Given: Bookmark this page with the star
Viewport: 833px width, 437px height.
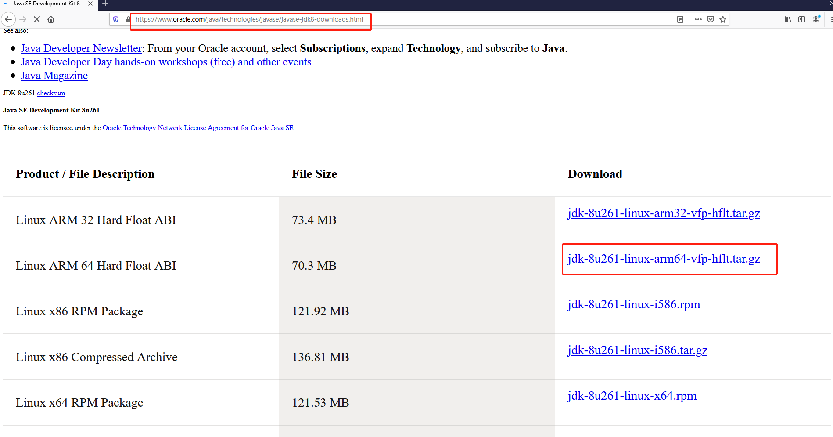Looking at the screenshot, I should point(723,19).
